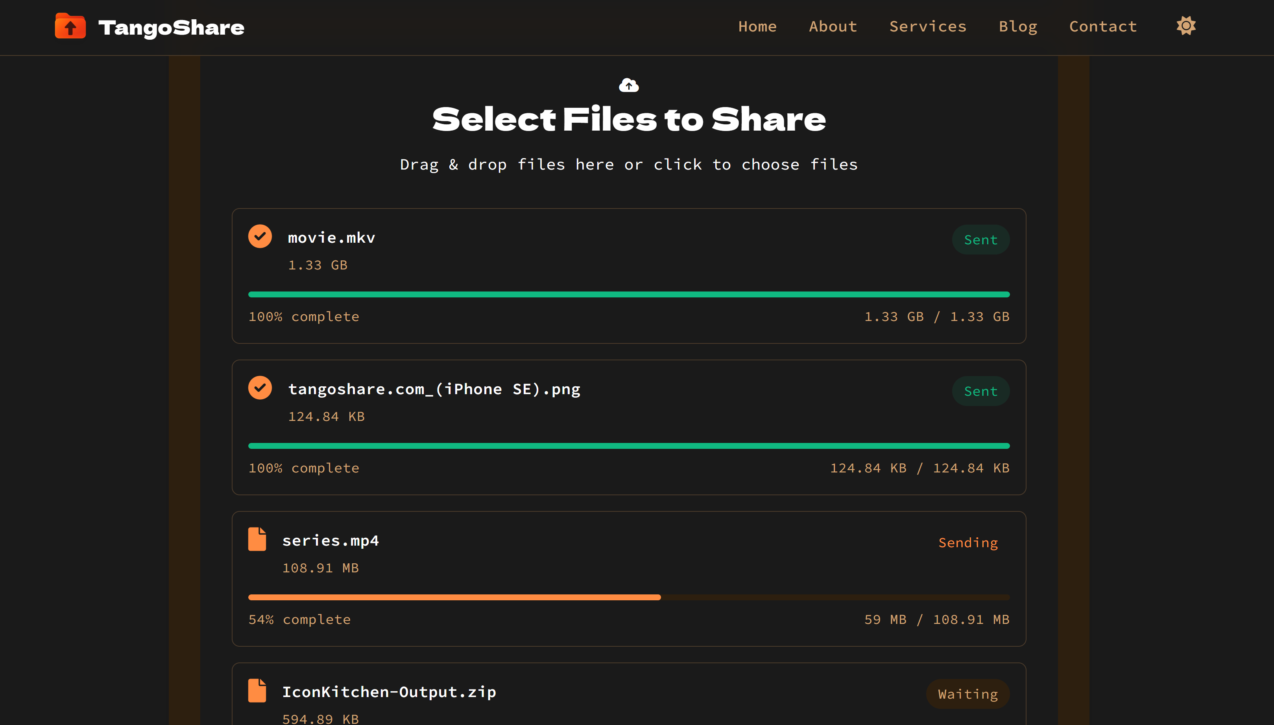
Task: Open the About page
Action: click(832, 26)
